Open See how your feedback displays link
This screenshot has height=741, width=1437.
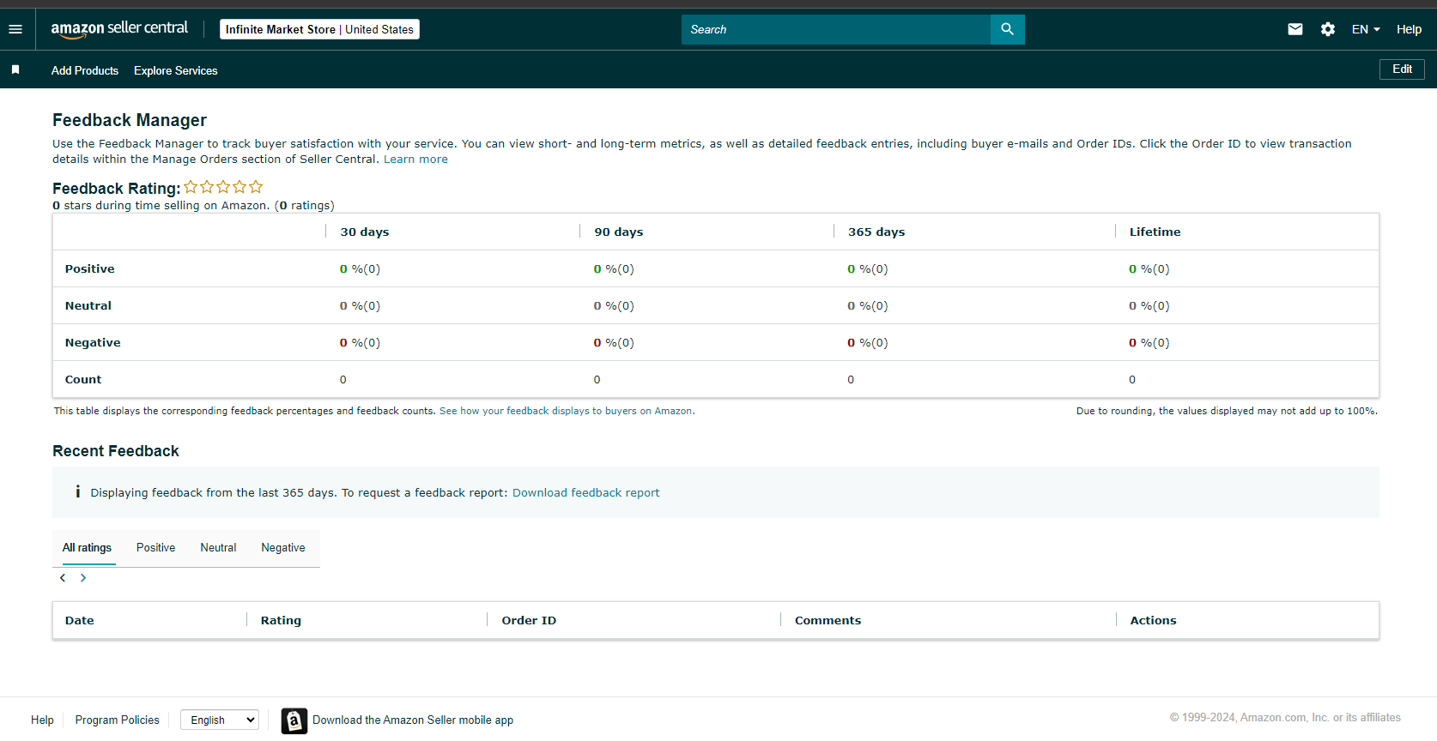[567, 412]
